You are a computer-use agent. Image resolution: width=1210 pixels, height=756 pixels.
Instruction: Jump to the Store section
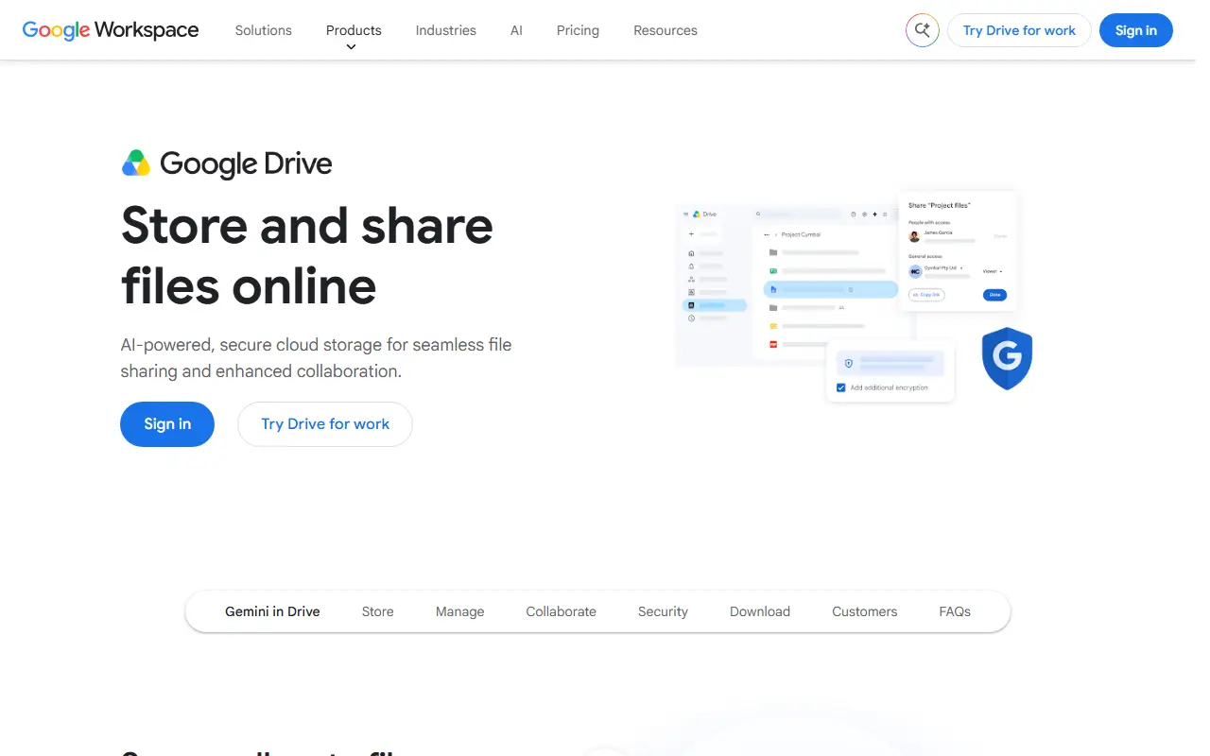378,611
